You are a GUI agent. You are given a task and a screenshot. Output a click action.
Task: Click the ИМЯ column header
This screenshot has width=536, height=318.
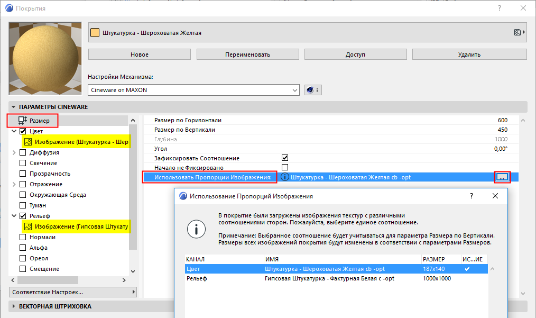pos(343,259)
